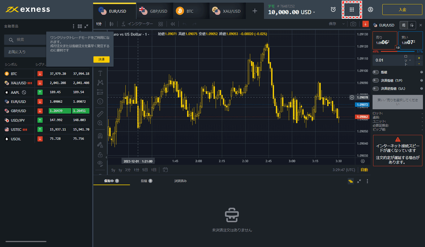
Task: Open instrument list three-dot menu
Action: tap(74, 26)
